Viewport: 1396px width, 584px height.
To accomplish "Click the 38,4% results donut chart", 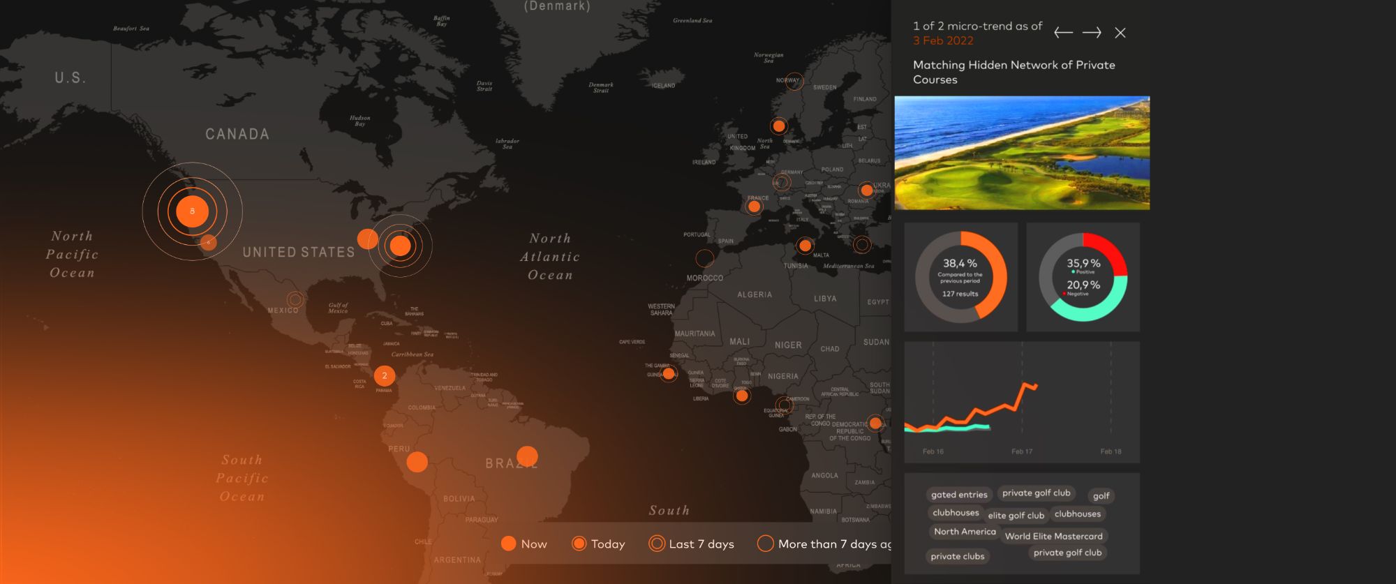I will tap(960, 277).
